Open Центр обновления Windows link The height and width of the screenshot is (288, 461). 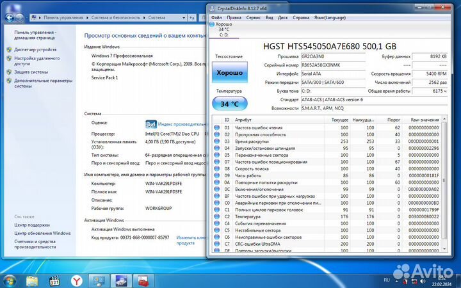(42, 233)
